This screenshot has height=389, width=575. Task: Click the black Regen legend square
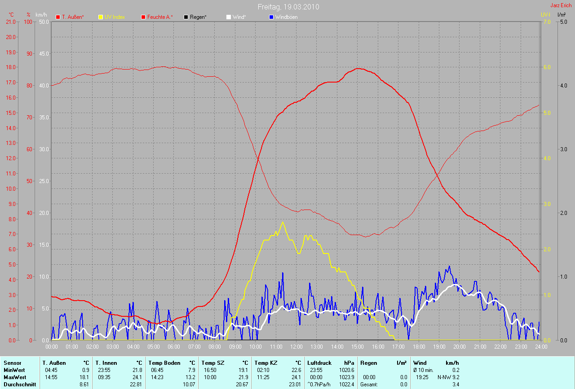coord(186,17)
